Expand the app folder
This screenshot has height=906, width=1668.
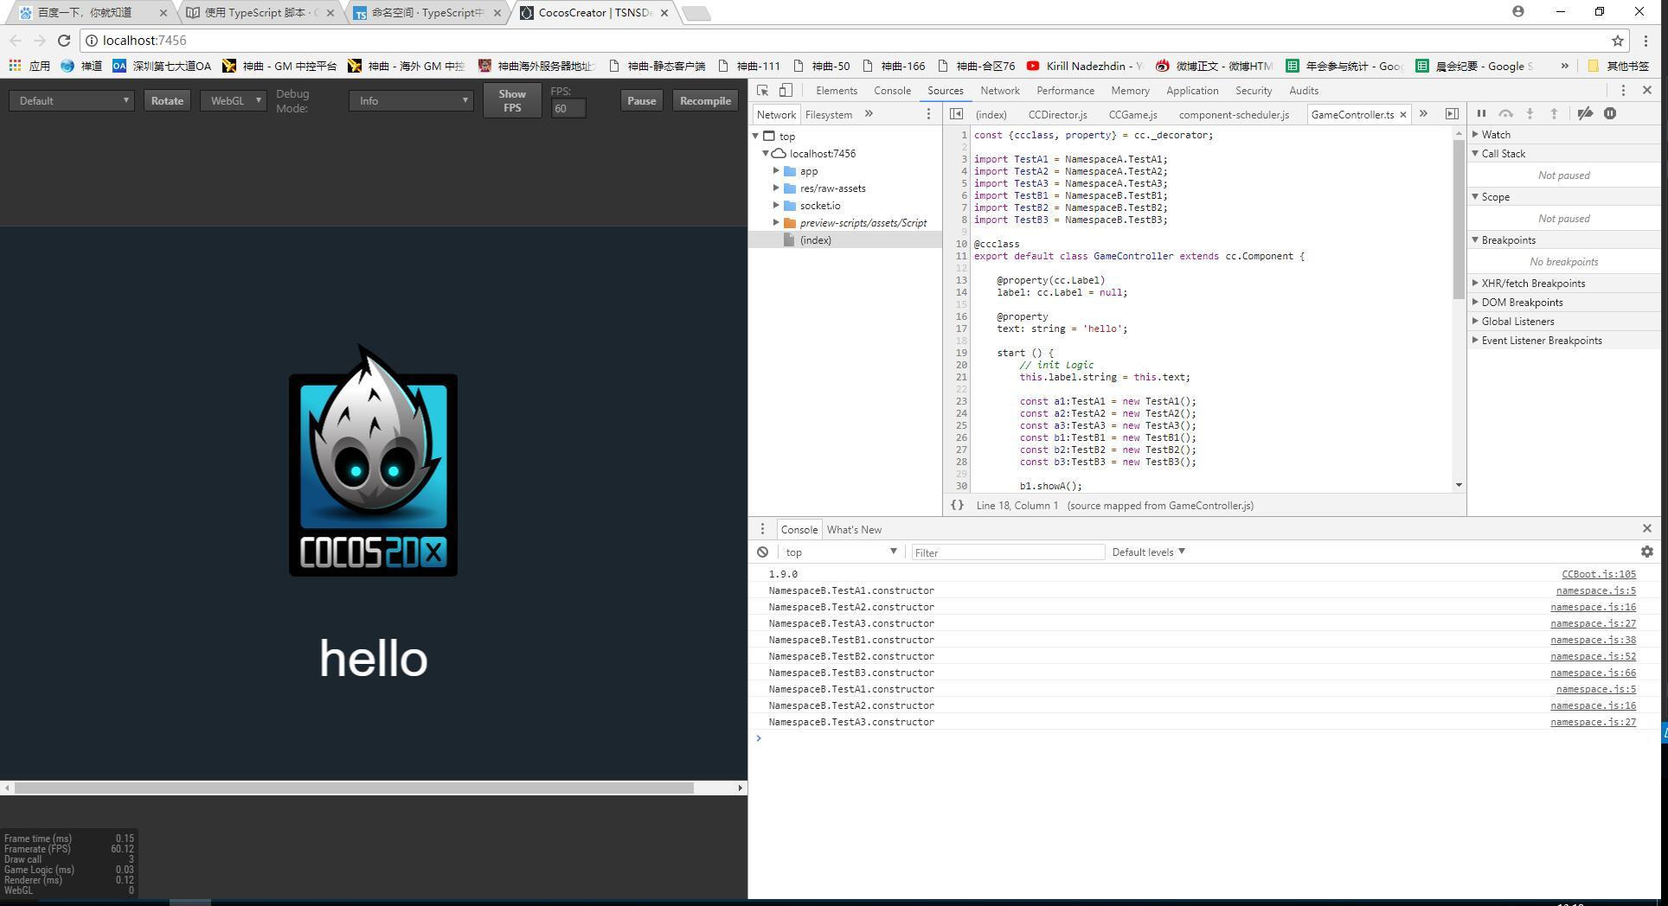pos(776,171)
